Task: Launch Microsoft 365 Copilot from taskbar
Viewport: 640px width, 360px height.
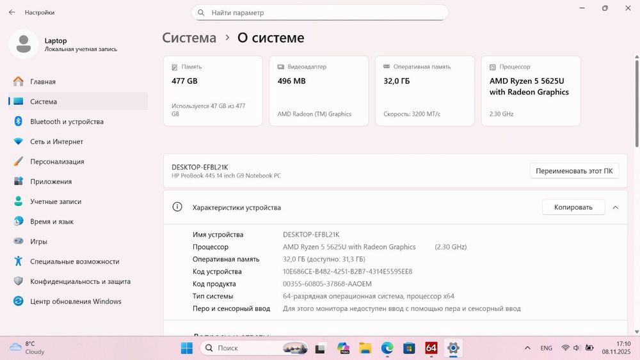Action: [343, 348]
